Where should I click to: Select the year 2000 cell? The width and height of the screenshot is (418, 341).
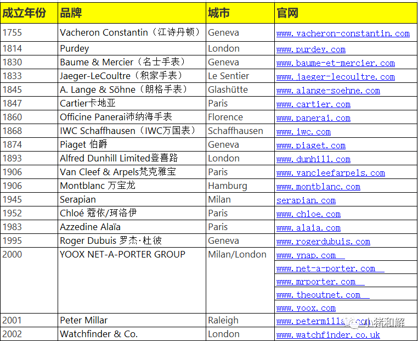(x=29, y=281)
